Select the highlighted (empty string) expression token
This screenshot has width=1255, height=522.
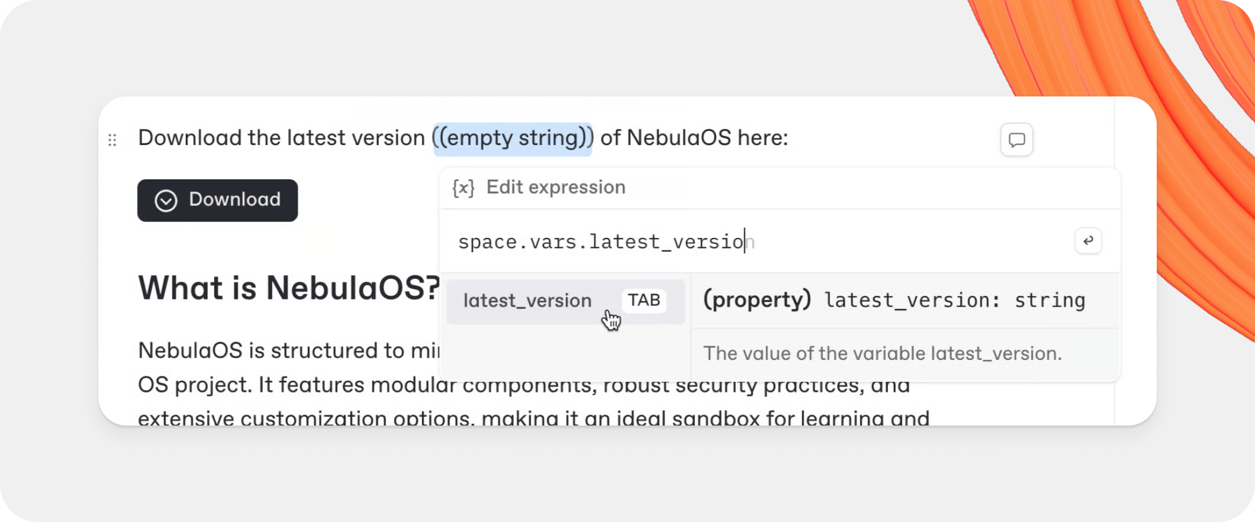pyautogui.click(x=513, y=138)
